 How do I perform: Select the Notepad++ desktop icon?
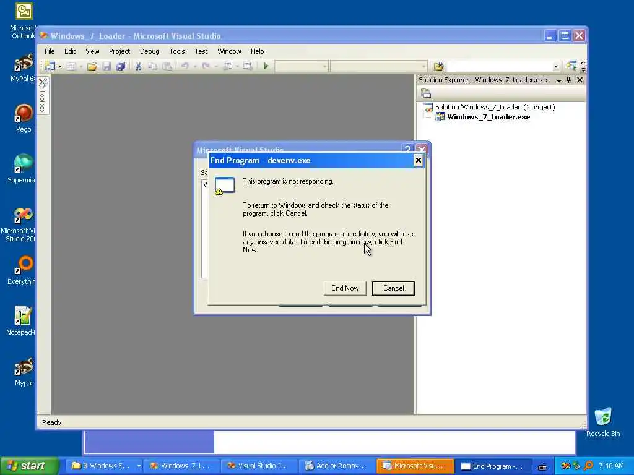[x=20, y=321]
